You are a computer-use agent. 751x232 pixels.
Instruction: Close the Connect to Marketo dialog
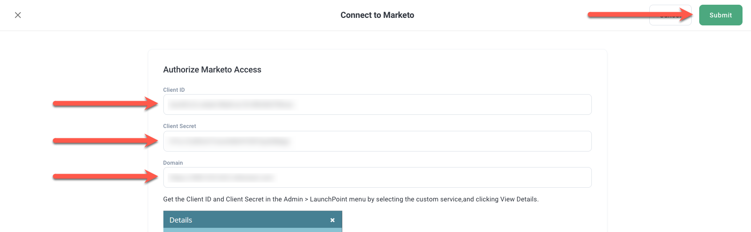18,15
